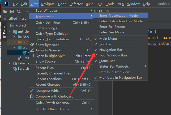Open the Code menu
The image size is (171, 115).
tap(62, 4)
